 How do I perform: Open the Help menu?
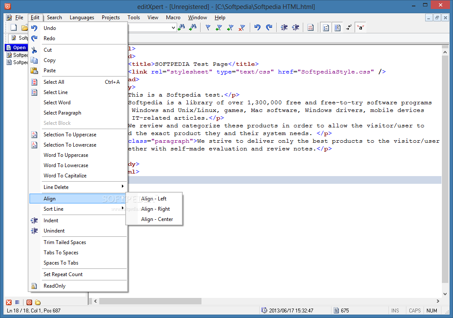(x=220, y=18)
